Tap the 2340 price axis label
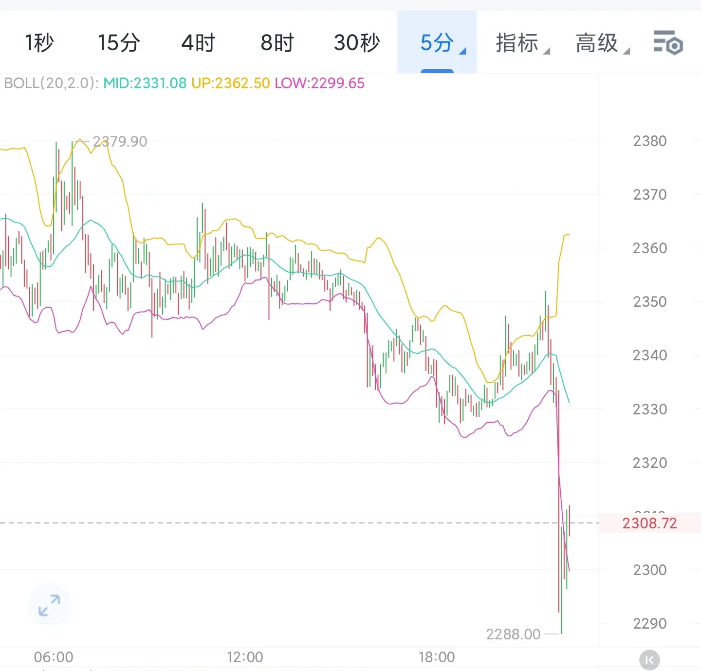This screenshot has width=701, height=671. coord(649,355)
